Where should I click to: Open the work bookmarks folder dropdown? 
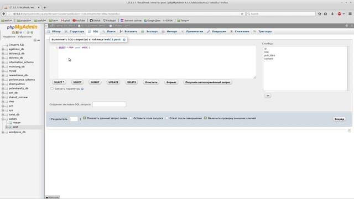[7, 20]
